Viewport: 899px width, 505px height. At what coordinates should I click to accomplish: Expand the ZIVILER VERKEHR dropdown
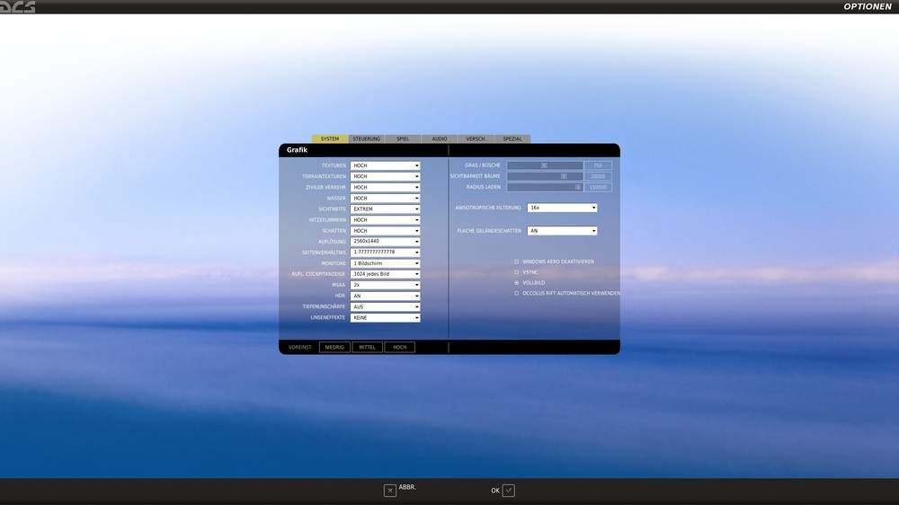point(386,188)
